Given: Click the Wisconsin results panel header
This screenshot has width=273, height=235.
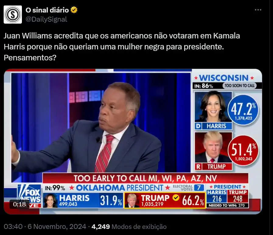Looking at the screenshot, I should pos(224,78).
